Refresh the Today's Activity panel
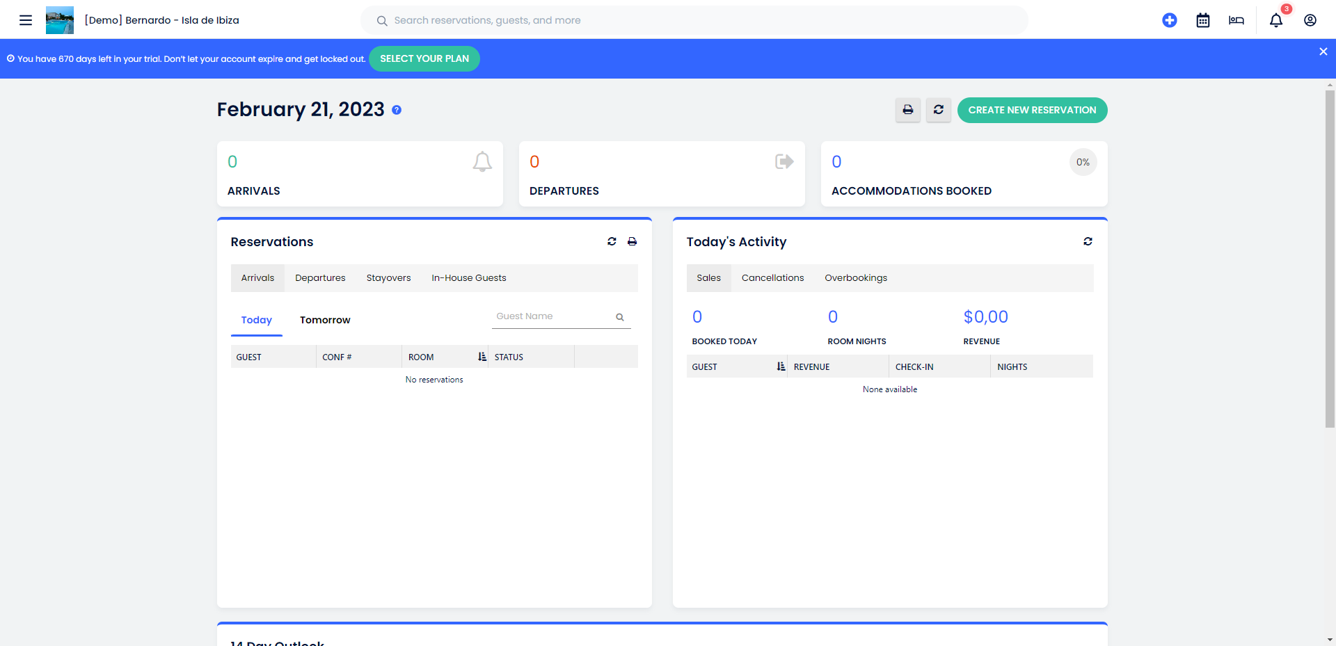1336x646 pixels. coord(1088,241)
